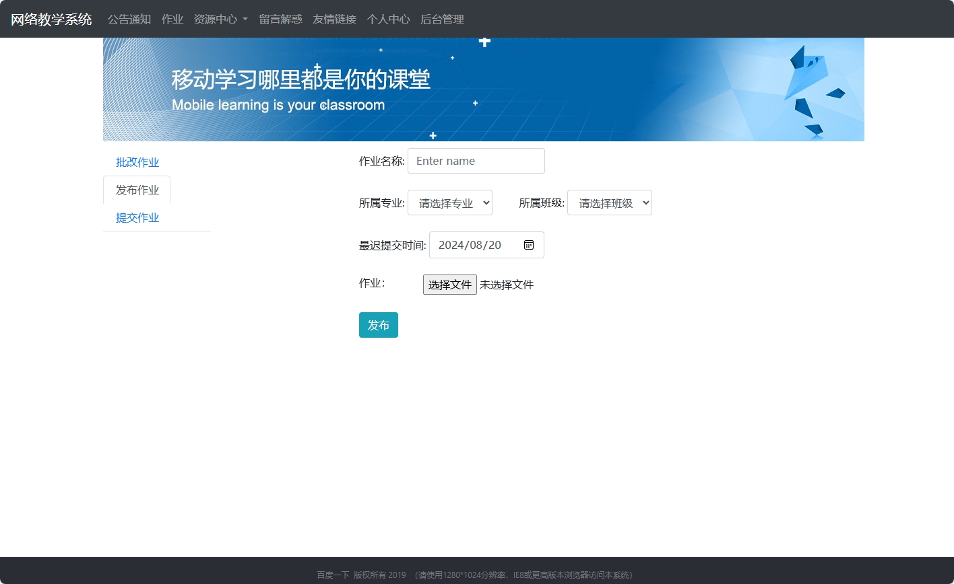The height and width of the screenshot is (584, 954).
Task: Click the 发布 submit button
Action: click(x=378, y=324)
